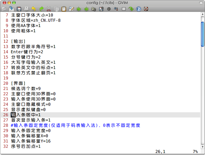Click the scrollbar down arrow
This screenshot has height=155, width=205.
203,147
